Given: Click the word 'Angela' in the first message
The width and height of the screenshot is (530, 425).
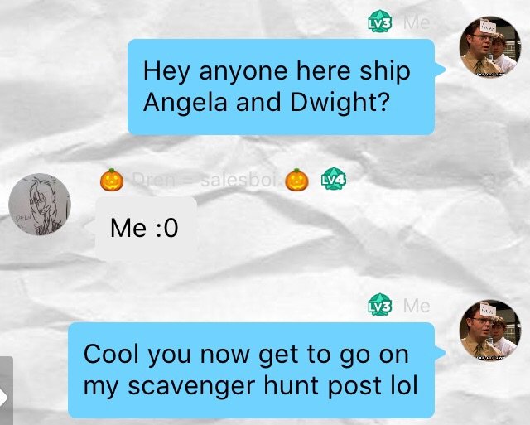Looking at the screenshot, I should pos(185,103).
